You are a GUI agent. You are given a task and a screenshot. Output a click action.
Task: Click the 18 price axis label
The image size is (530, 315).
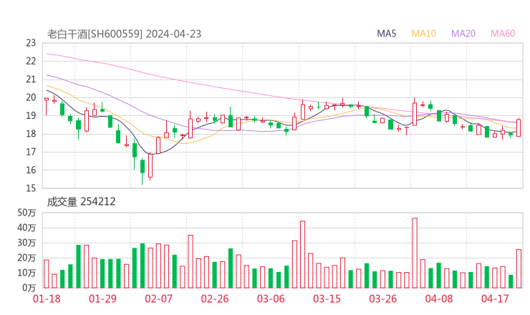31,134
